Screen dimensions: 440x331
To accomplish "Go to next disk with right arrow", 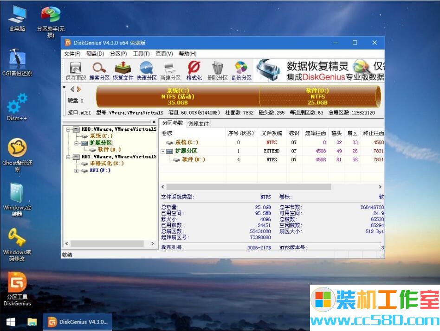I will tap(79, 89).
